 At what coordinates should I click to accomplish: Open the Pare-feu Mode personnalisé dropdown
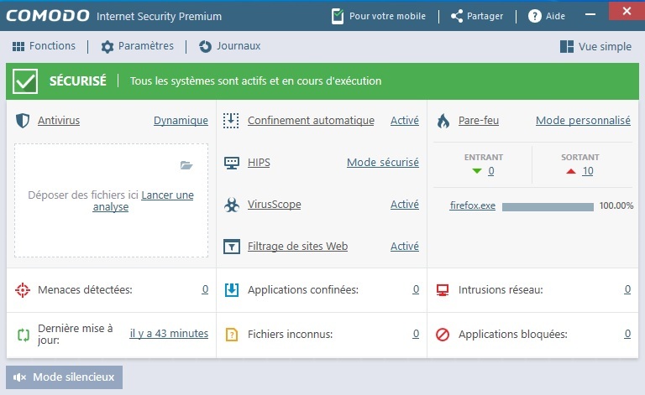(x=582, y=121)
